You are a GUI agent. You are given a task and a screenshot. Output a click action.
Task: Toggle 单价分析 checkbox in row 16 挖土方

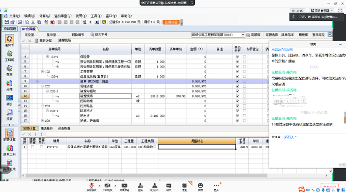click(238, 116)
